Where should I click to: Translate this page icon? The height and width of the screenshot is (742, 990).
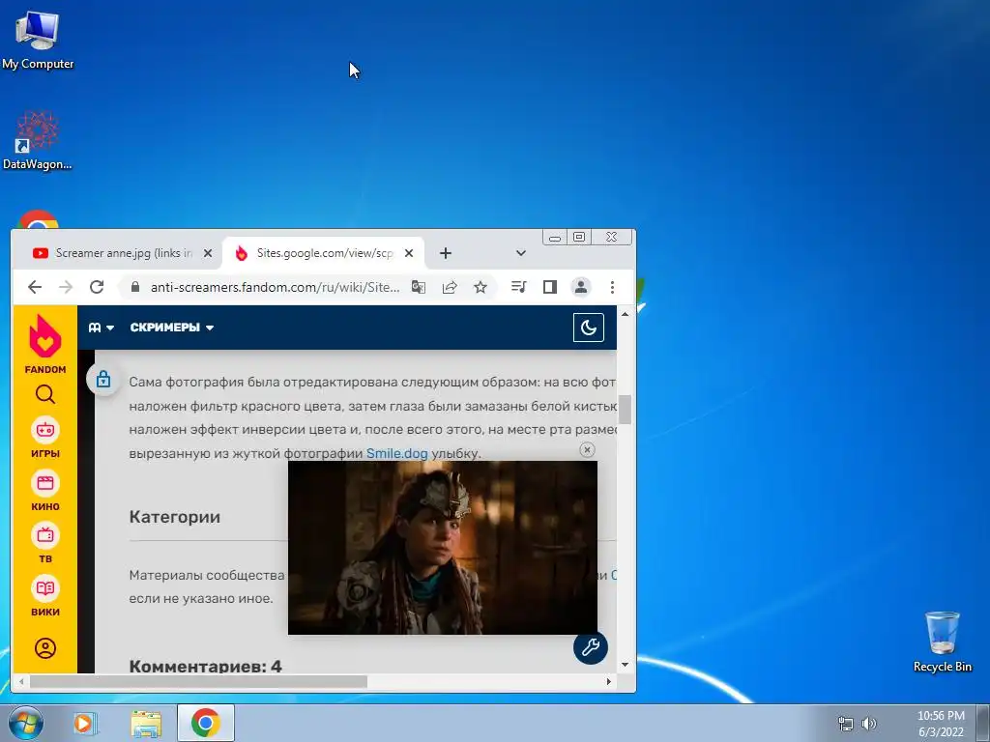click(418, 287)
